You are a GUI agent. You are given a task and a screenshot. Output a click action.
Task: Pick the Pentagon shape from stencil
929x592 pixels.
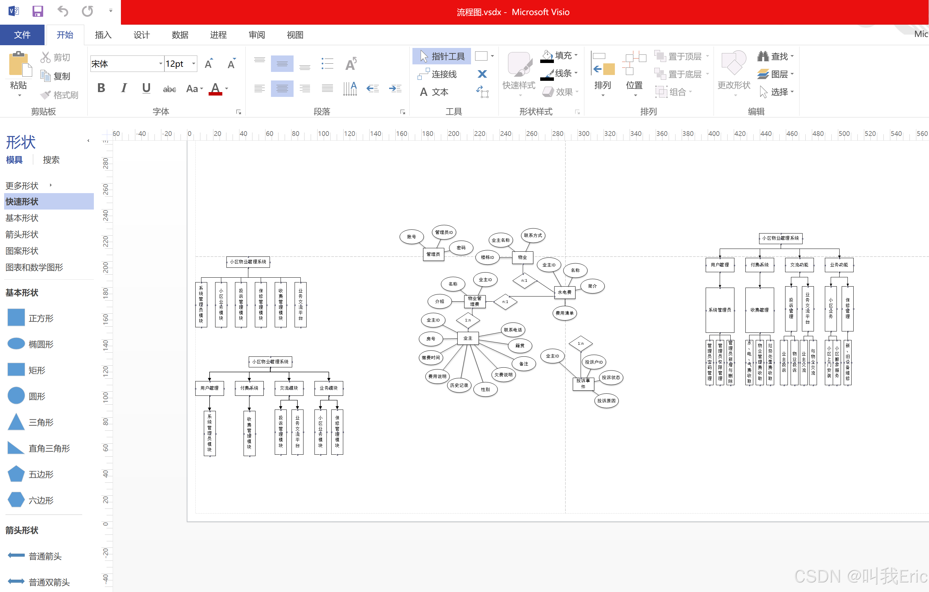click(x=16, y=474)
